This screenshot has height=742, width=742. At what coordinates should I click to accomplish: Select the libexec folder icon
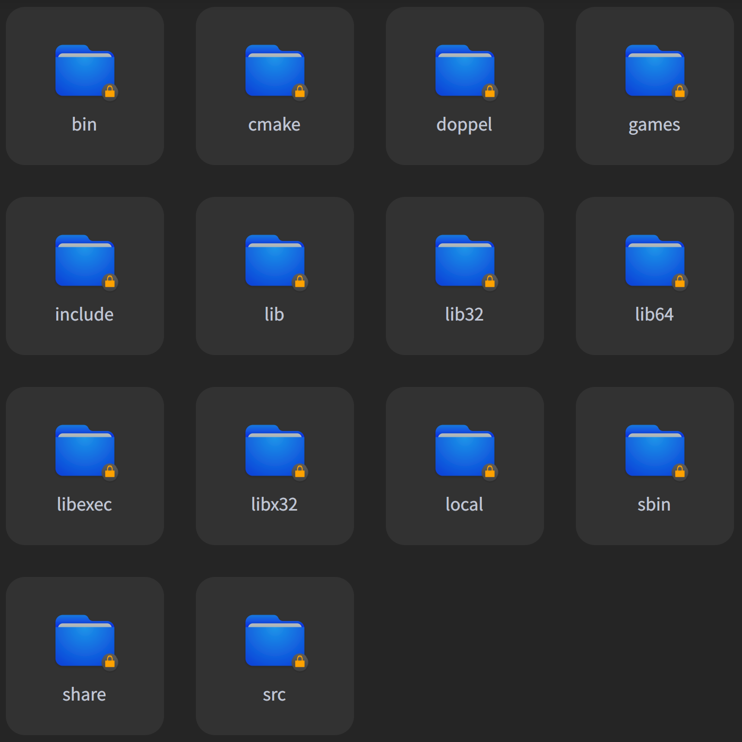[85, 451]
